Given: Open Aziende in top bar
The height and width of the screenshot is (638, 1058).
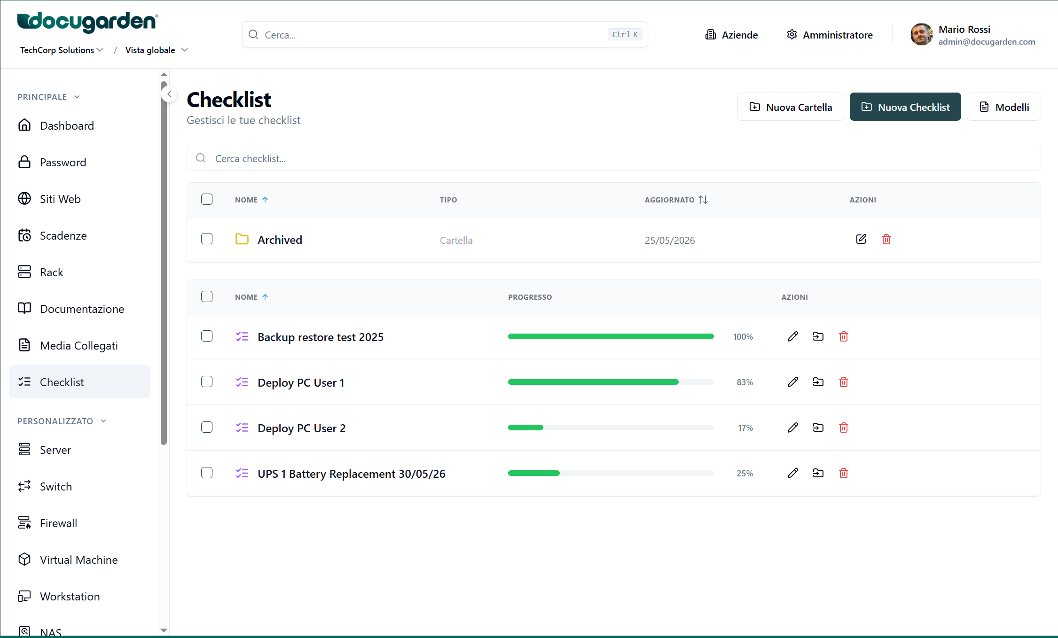Looking at the screenshot, I should click(731, 35).
